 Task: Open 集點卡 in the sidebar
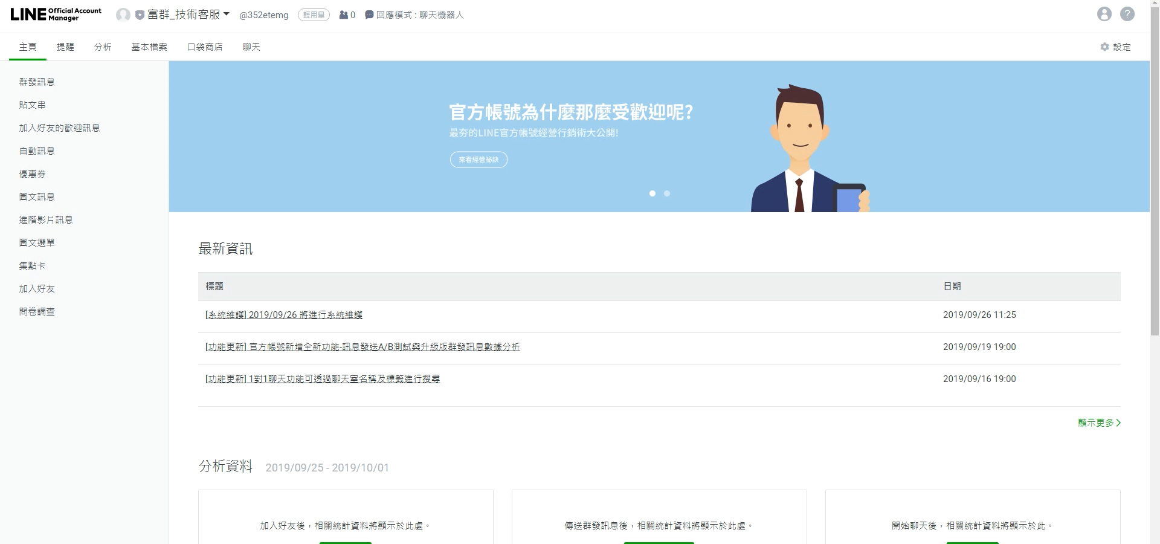click(x=33, y=266)
